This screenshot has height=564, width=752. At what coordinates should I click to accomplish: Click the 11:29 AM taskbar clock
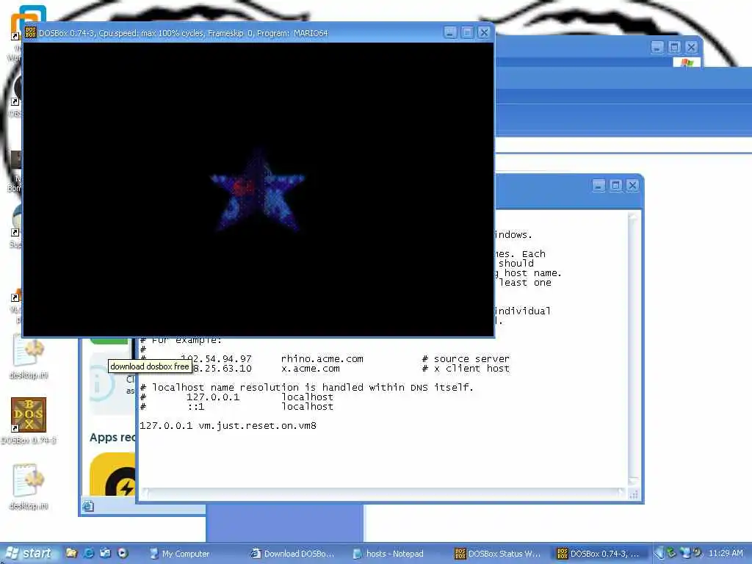point(726,554)
